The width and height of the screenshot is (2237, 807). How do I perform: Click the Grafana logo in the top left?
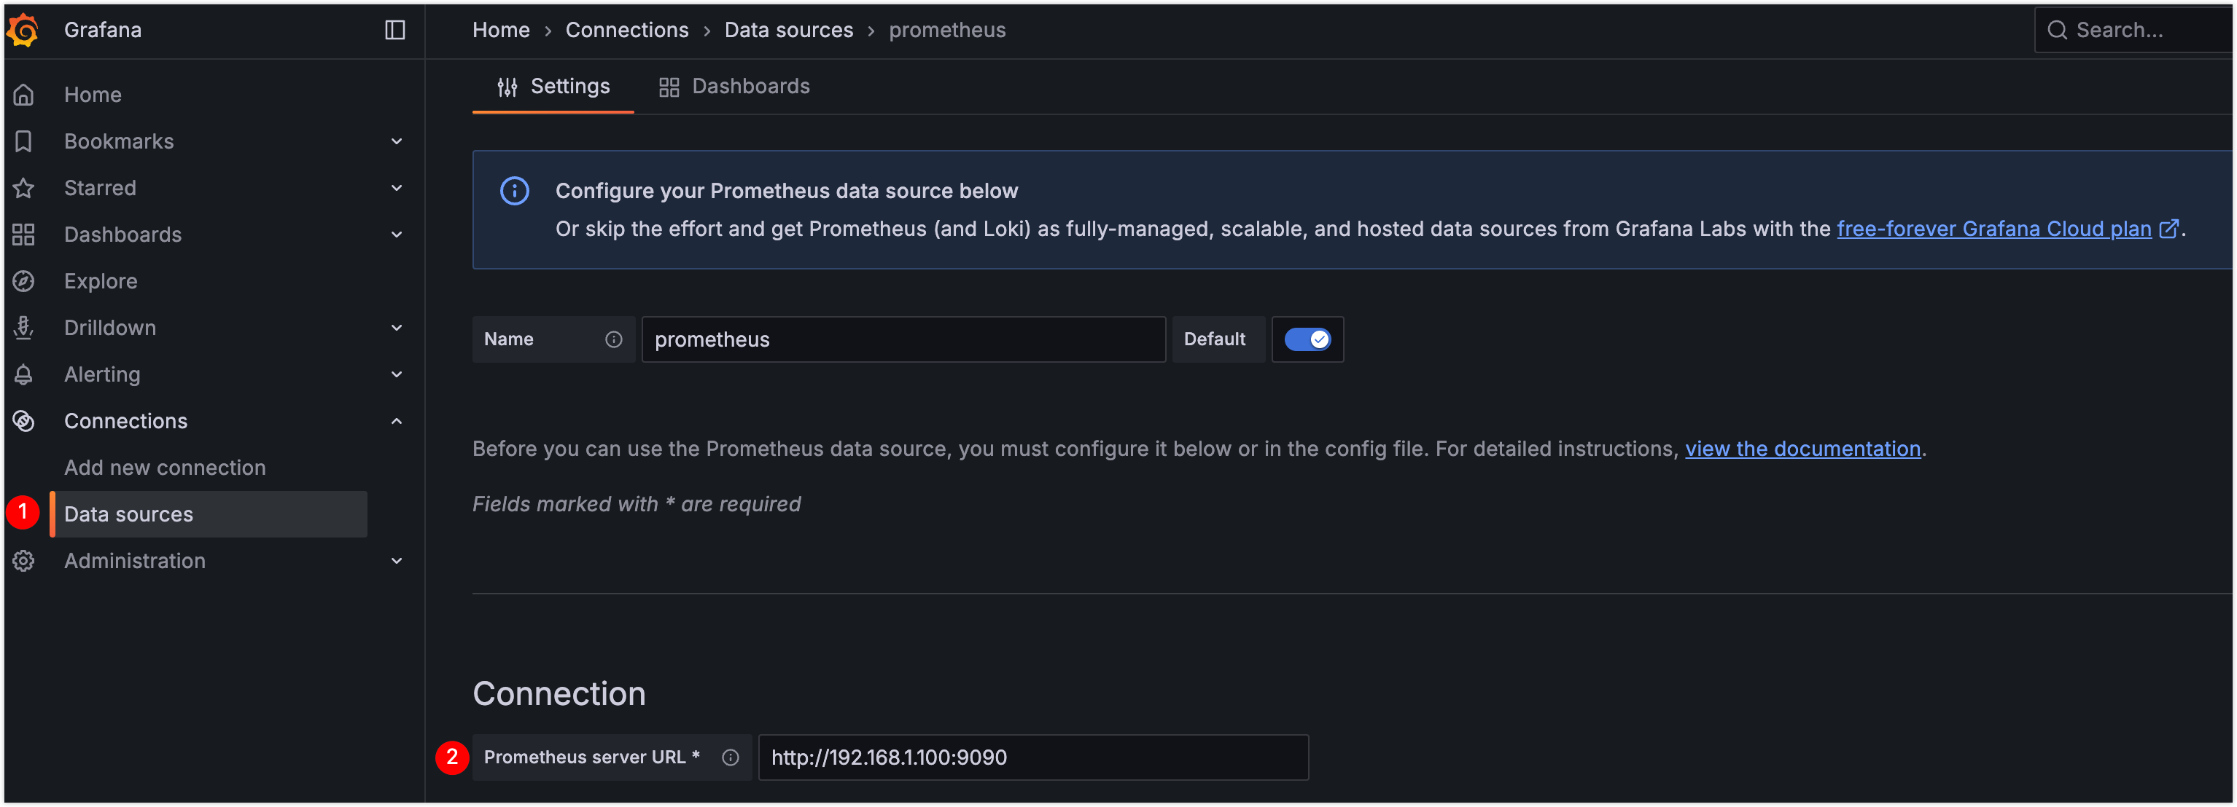pos(23,28)
